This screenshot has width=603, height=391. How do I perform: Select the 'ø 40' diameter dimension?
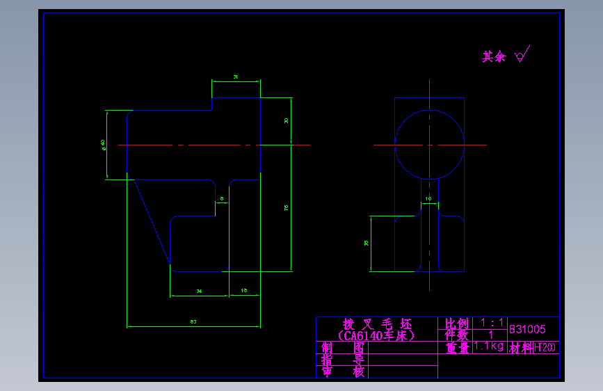(103, 145)
